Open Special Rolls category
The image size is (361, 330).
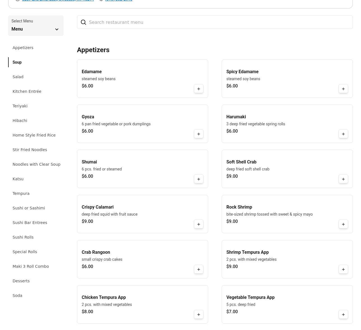25,252
